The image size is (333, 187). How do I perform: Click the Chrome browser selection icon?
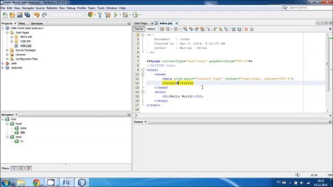91,15
